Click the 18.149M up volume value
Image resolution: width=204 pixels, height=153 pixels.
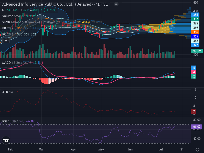[69, 22]
